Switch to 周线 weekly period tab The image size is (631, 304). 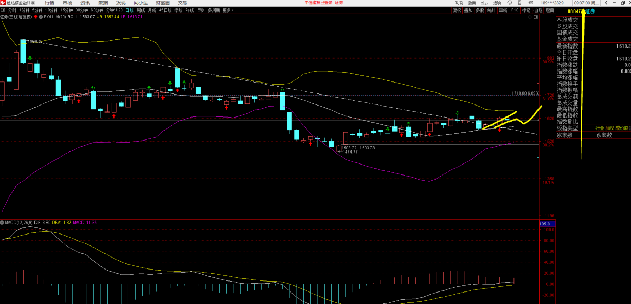point(141,10)
